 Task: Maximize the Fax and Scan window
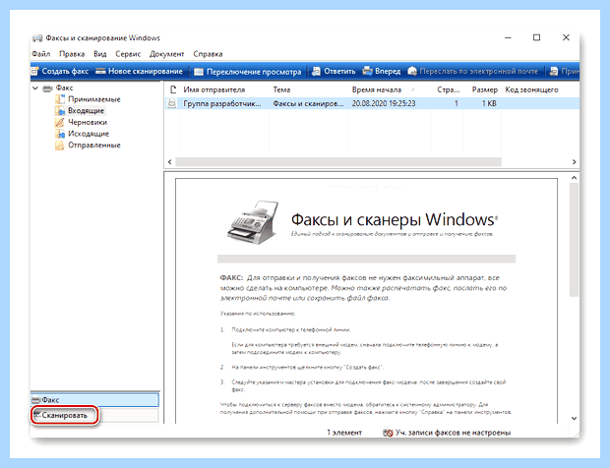coord(536,37)
